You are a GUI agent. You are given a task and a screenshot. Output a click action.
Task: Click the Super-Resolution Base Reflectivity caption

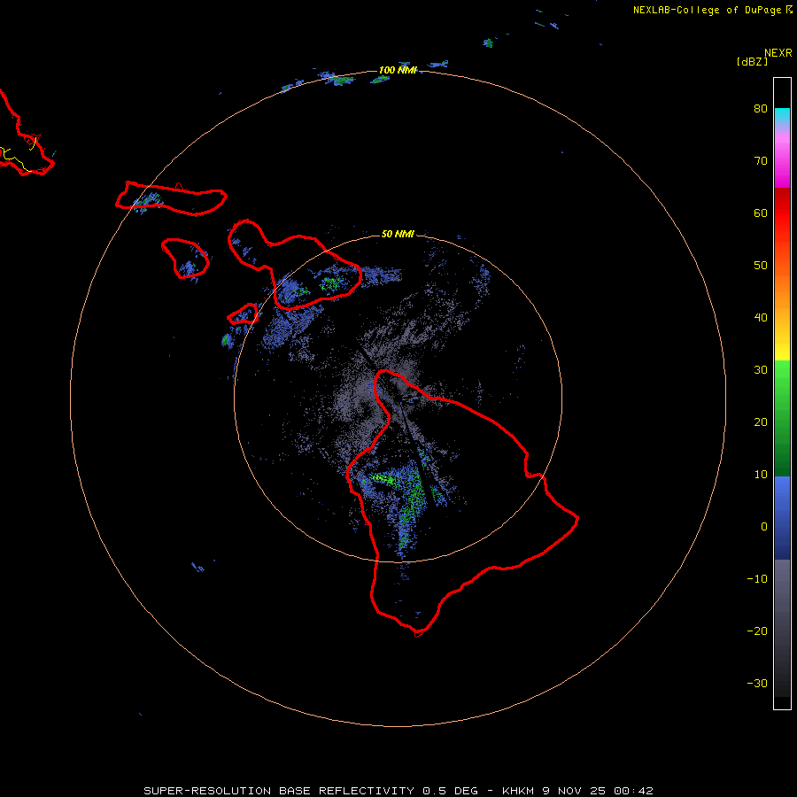click(x=398, y=791)
